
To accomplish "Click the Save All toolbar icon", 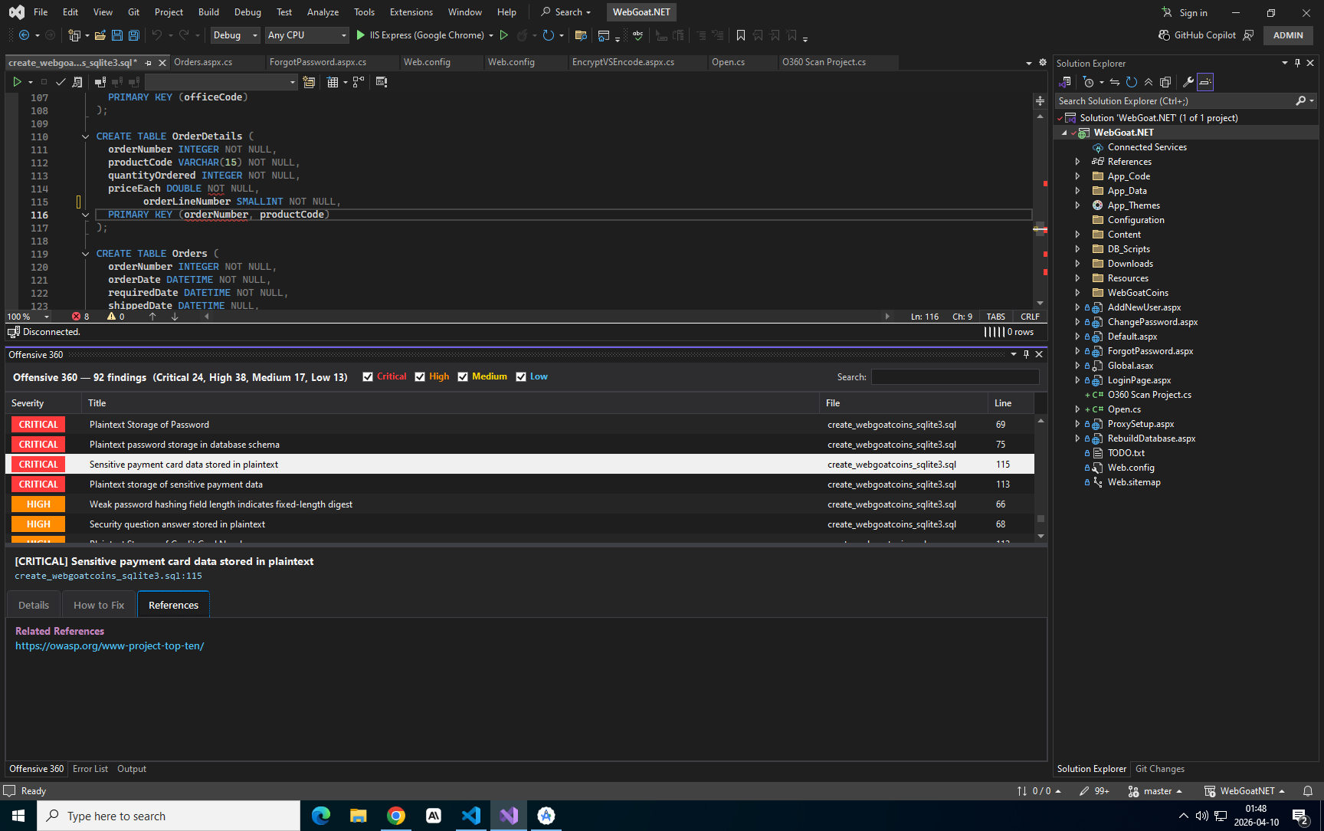I will point(134,35).
